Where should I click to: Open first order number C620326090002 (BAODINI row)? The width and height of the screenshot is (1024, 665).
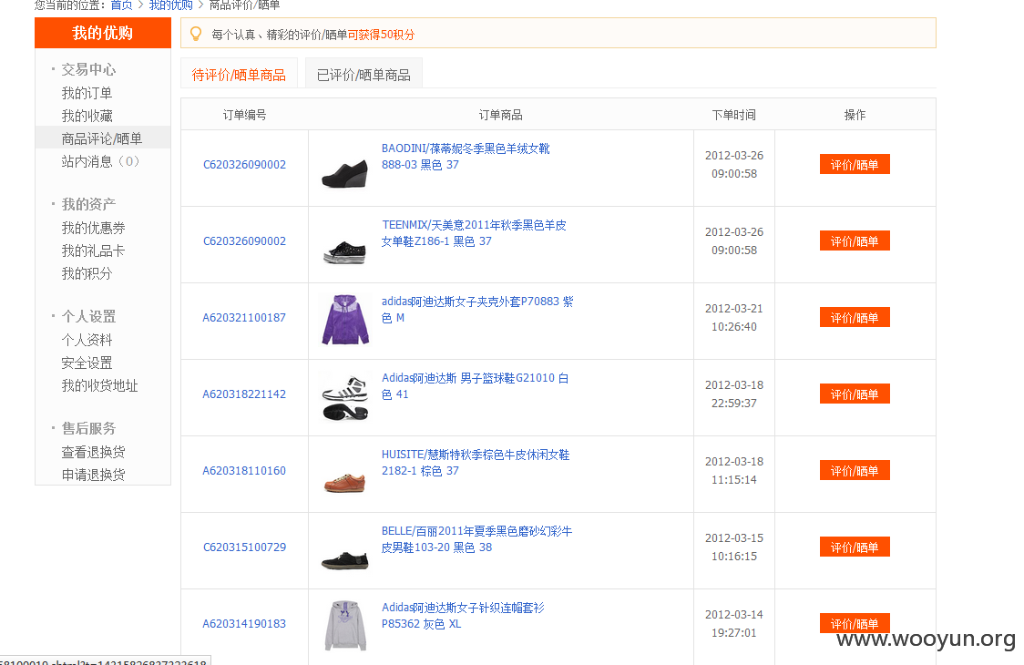(x=244, y=165)
